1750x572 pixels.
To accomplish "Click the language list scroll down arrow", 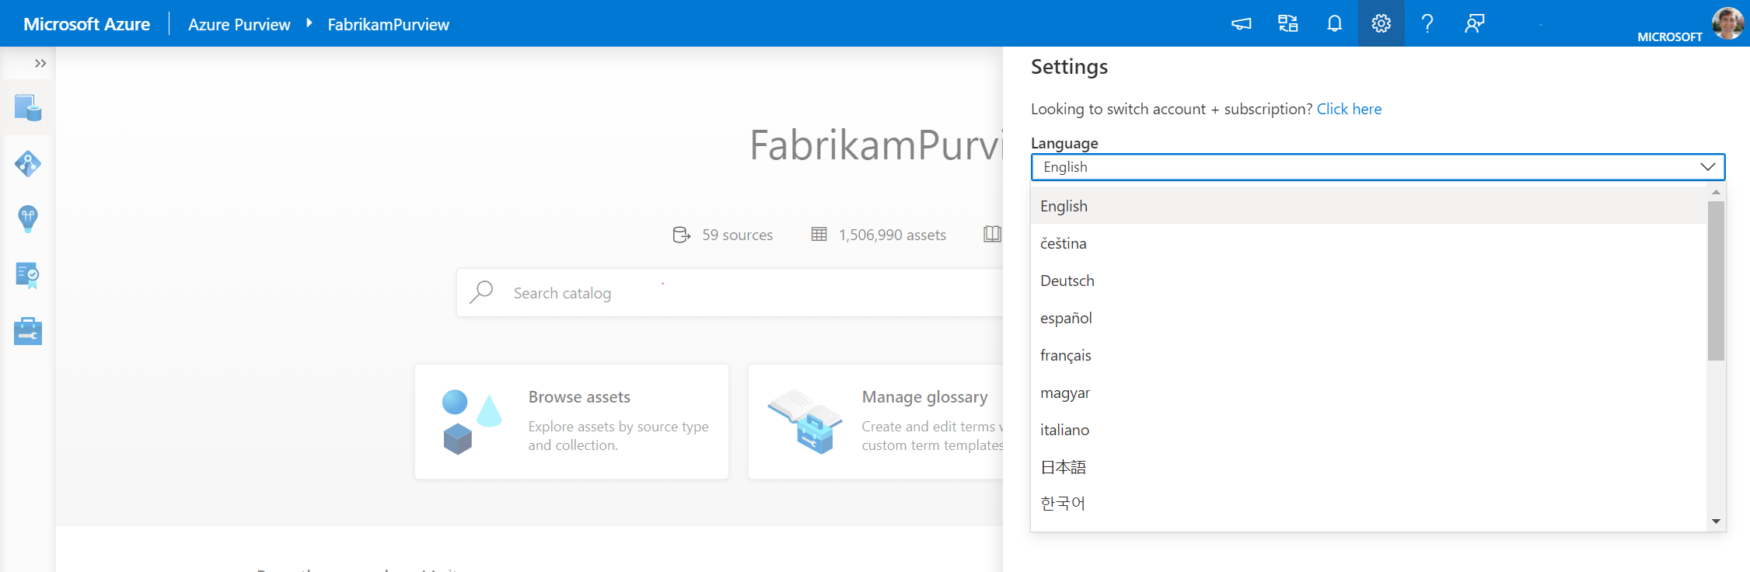I will 1716,521.
